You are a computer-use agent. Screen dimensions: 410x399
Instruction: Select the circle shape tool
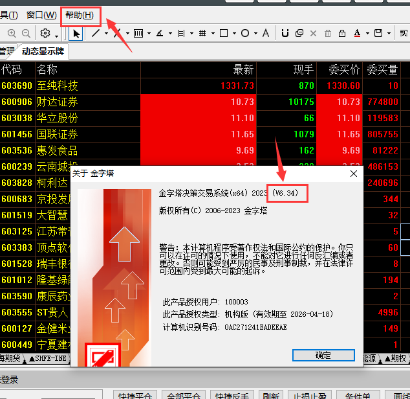pos(245,34)
